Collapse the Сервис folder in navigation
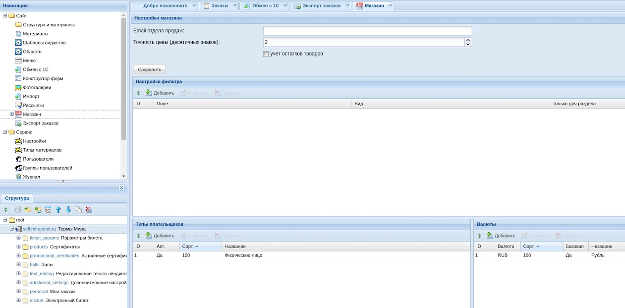This screenshot has height=308, width=625. click(x=5, y=132)
